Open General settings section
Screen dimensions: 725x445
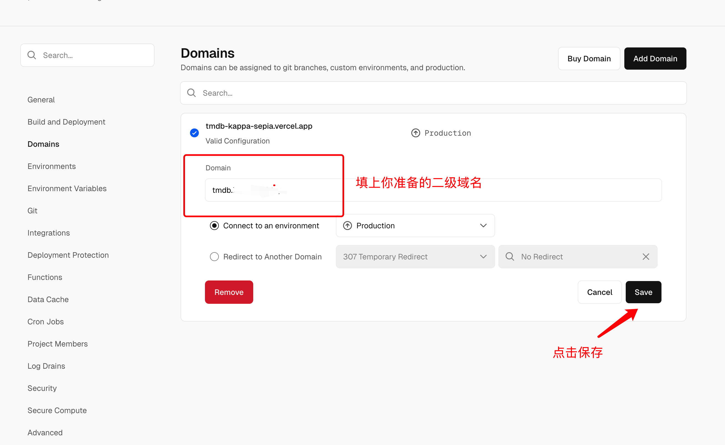tap(41, 100)
